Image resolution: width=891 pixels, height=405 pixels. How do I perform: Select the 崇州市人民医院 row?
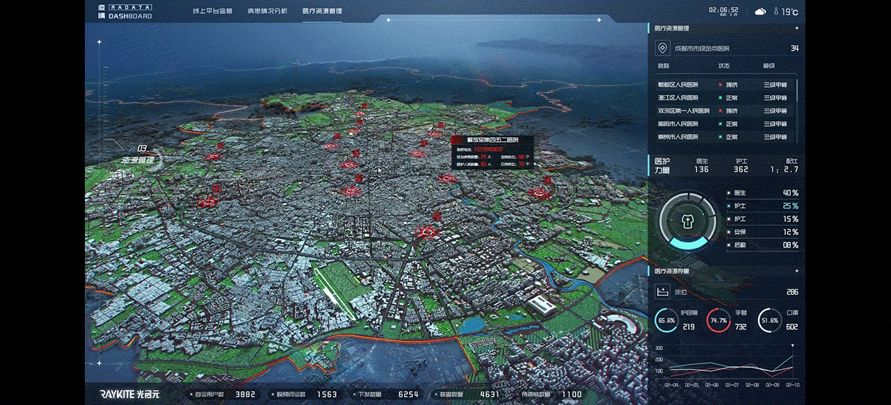point(723,137)
